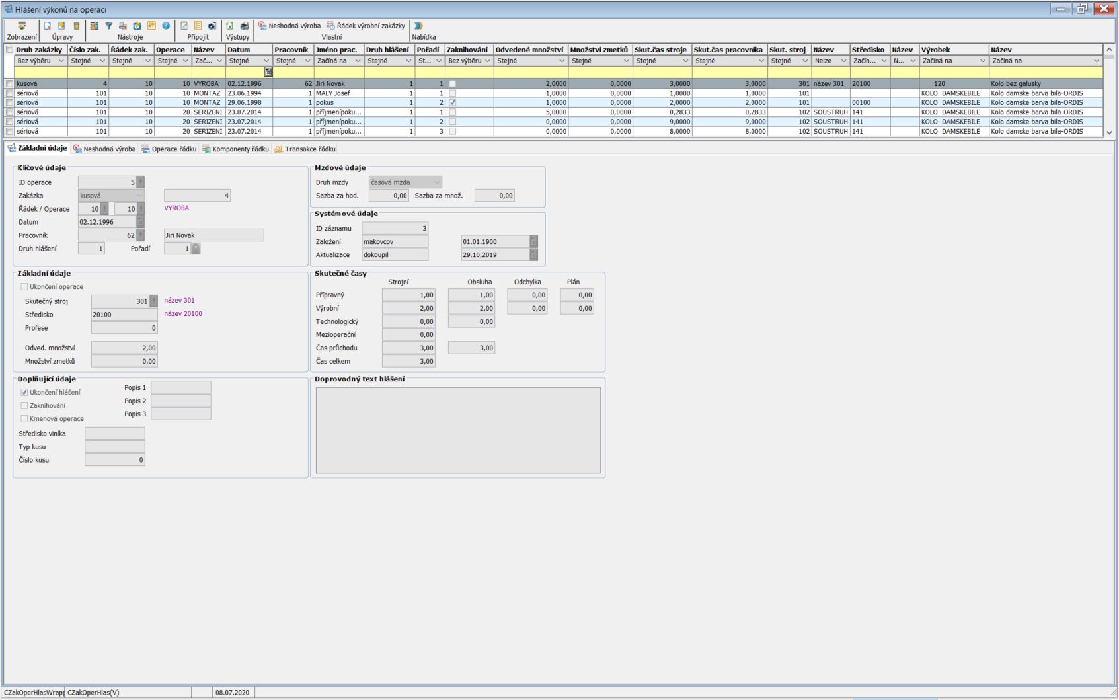Click the new record icon in Úpravy
The width and height of the screenshot is (1119, 700).
(47, 26)
